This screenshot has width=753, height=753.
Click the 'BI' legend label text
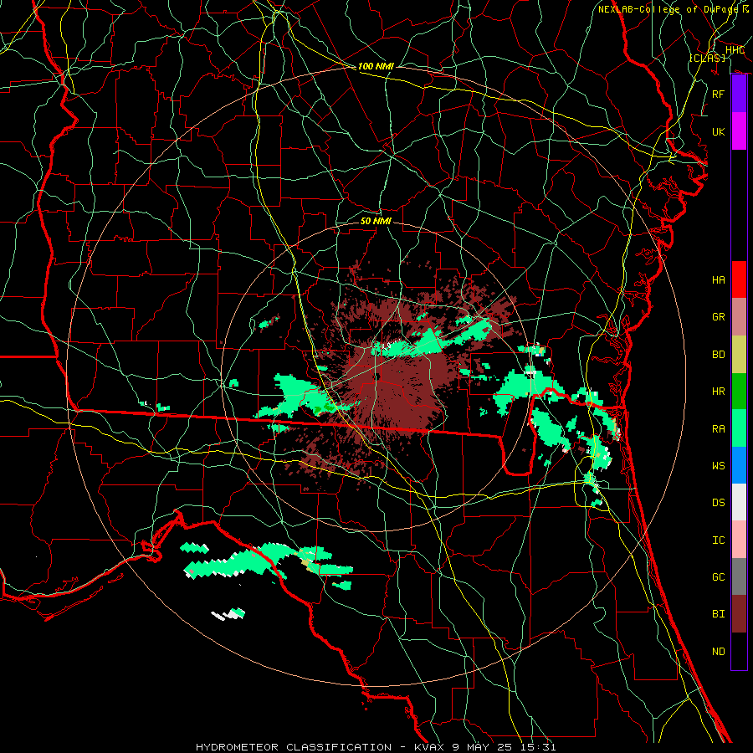(718, 614)
